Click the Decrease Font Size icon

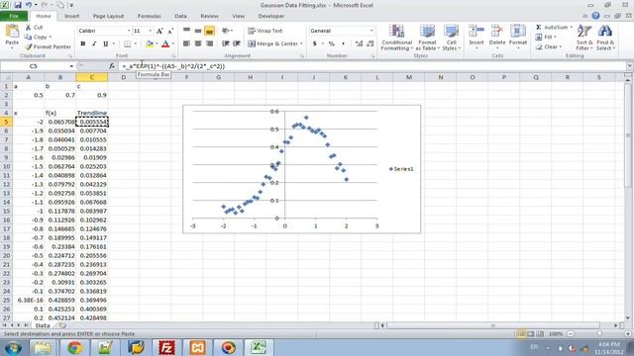pos(170,31)
